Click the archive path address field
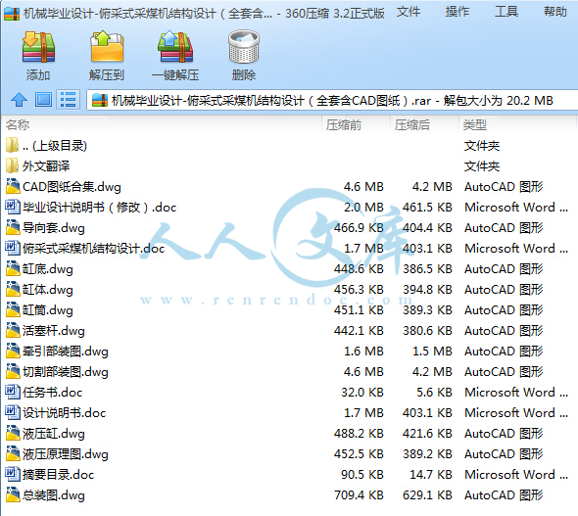This screenshot has height=516, width=578. [x=332, y=100]
